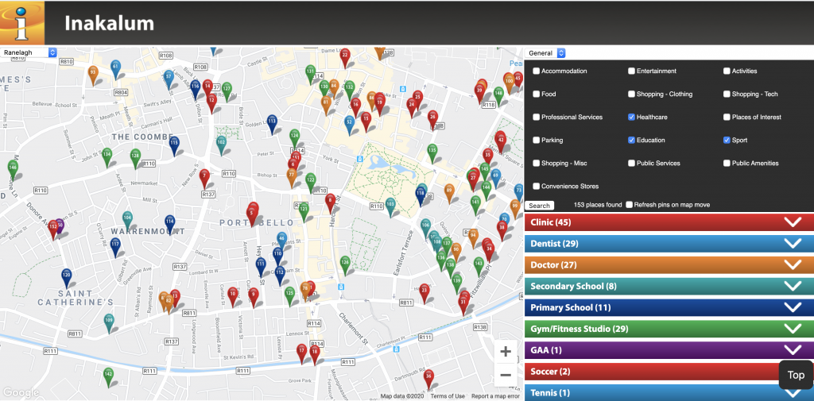Uncheck the Healthcare category checkbox

click(631, 118)
